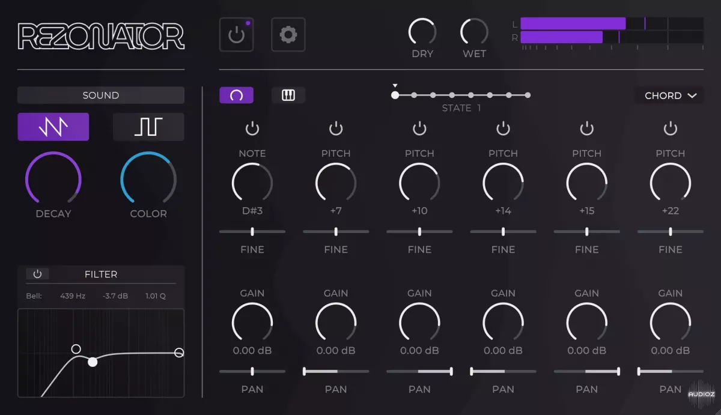The width and height of the screenshot is (721, 415).
Task: Open the CHORD dropdown menu
Action: coord(670,95)
